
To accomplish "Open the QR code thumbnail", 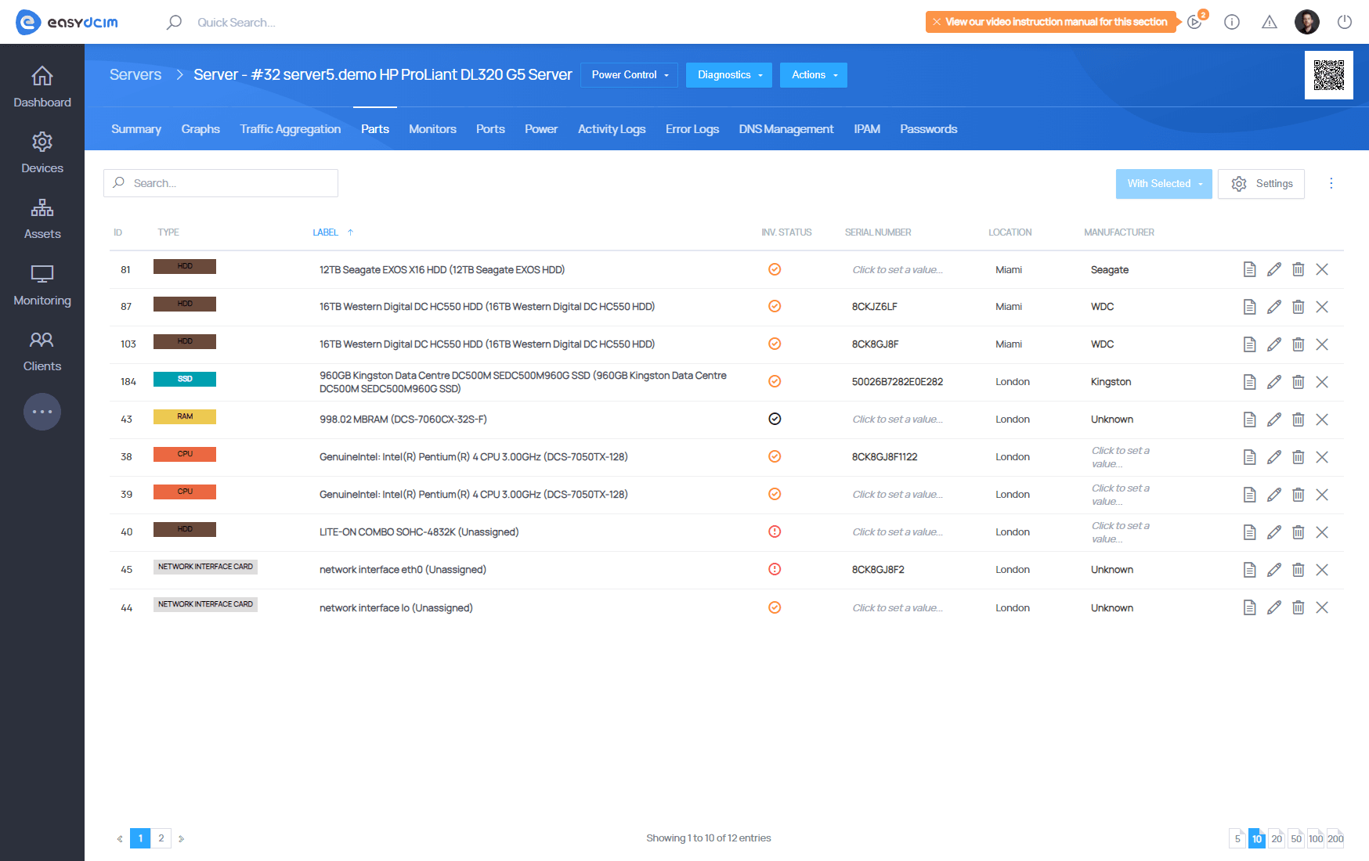I will click(x=1328, y=75).
